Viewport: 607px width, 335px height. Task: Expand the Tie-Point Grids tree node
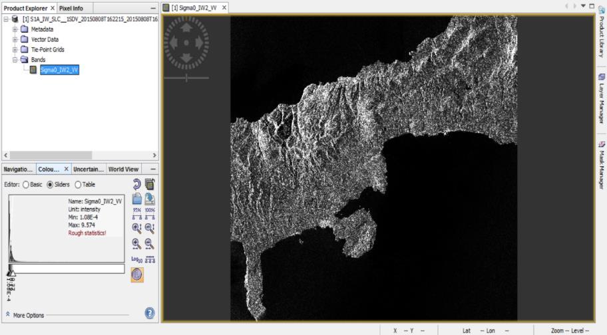pos(15,49)
